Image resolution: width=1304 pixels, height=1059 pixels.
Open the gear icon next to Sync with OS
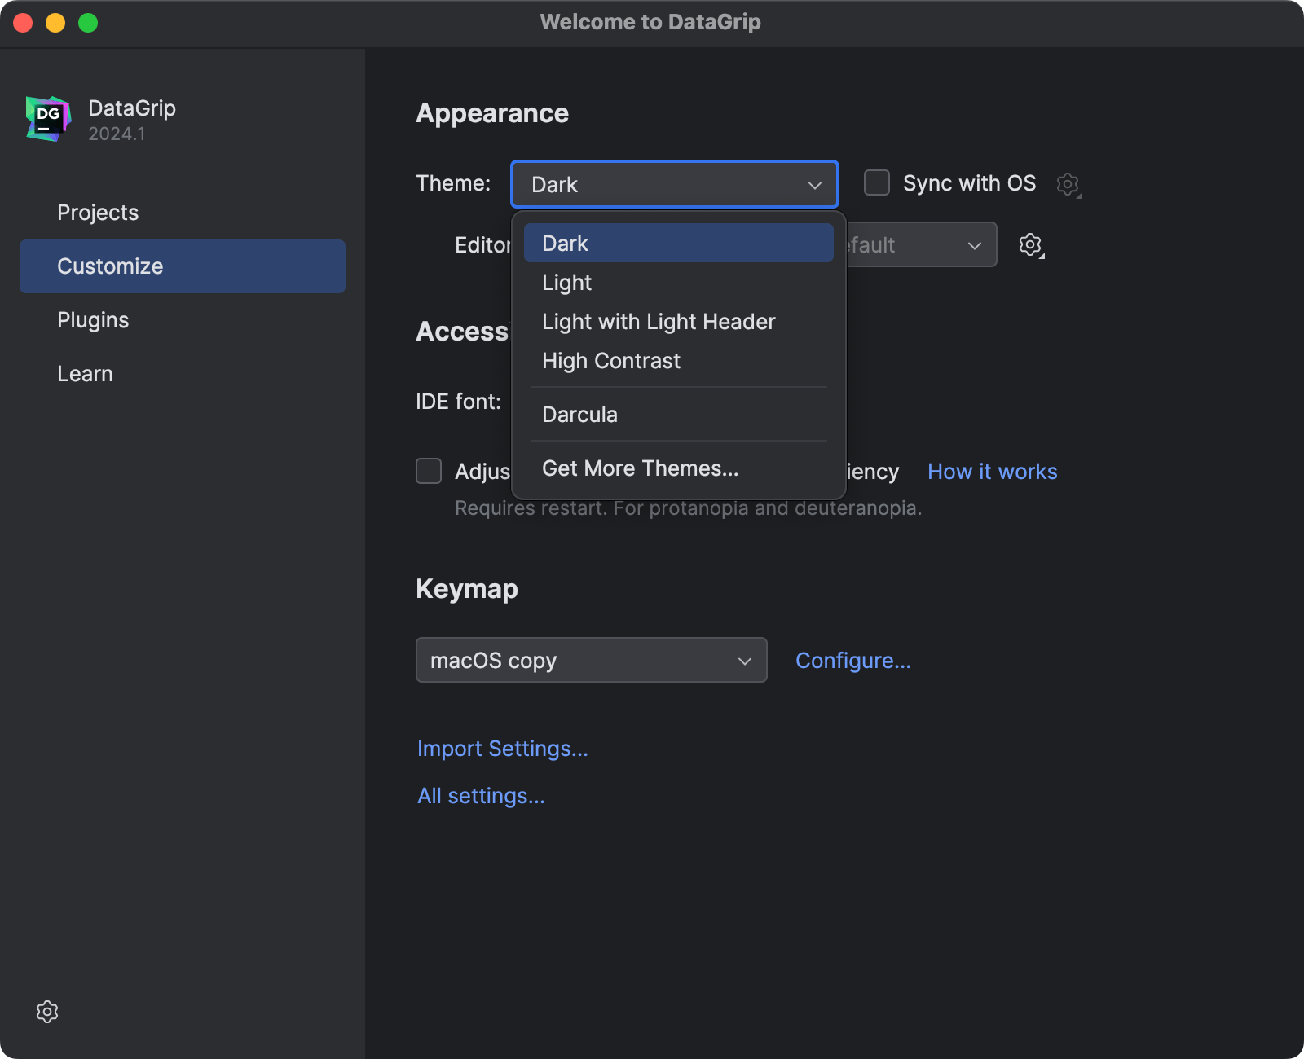(x=1068, y=184)
